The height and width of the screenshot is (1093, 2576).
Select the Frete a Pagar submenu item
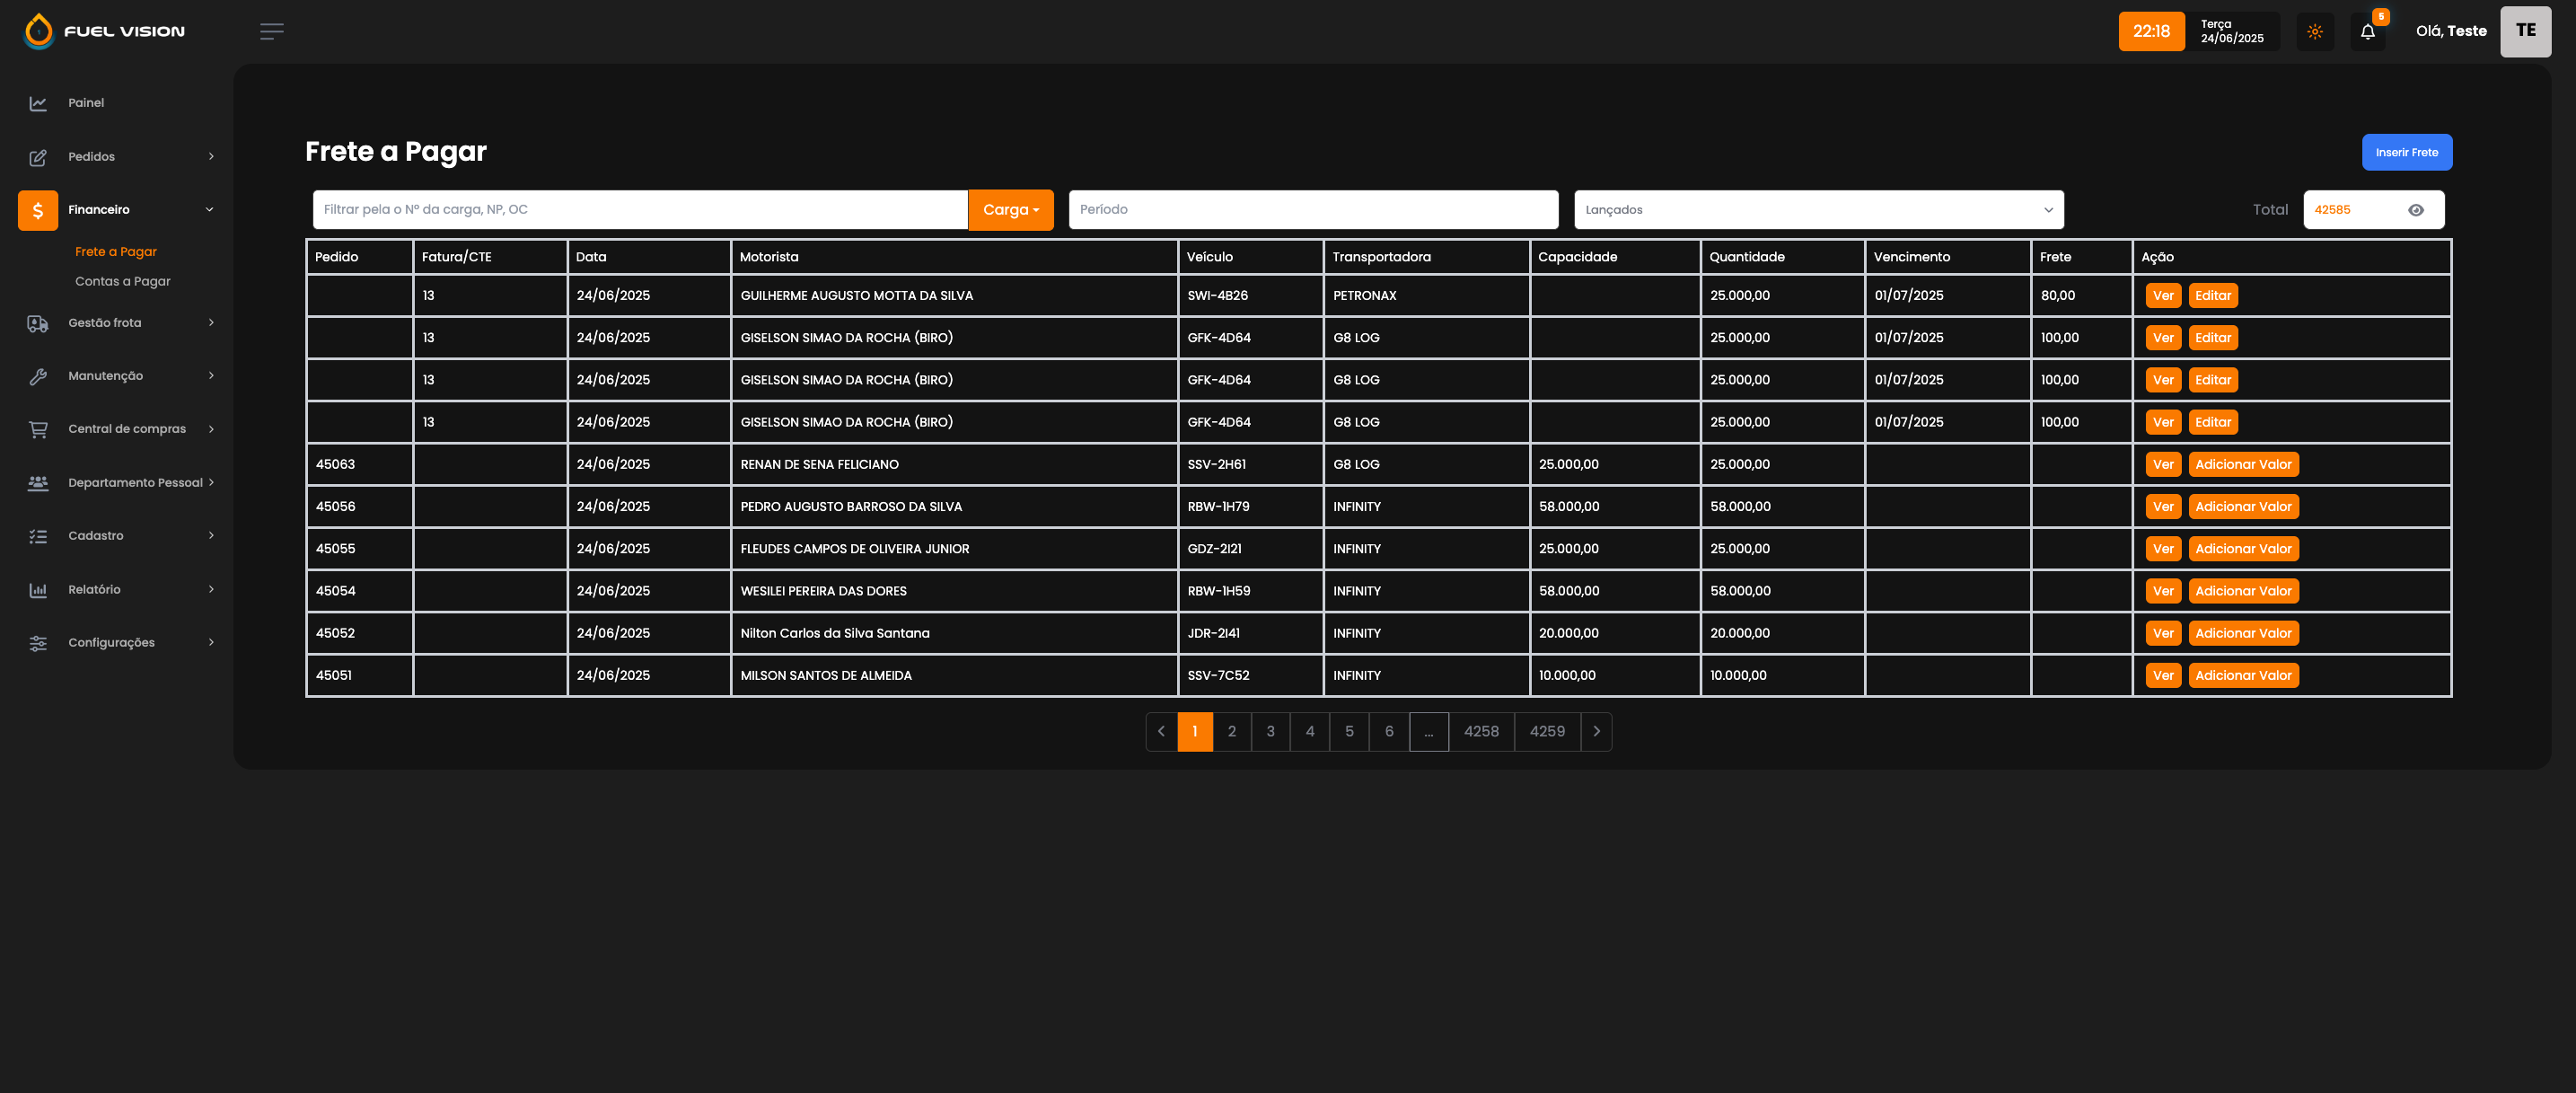click(116, 252)
